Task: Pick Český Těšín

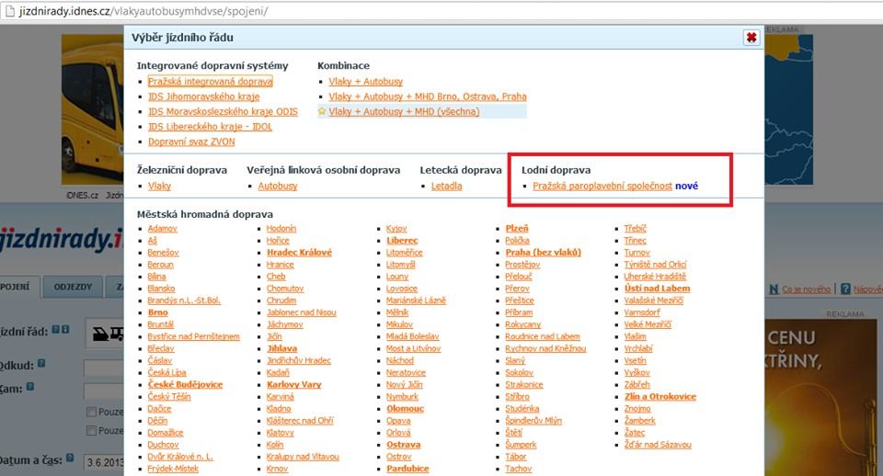Action: tap(169, 396)
